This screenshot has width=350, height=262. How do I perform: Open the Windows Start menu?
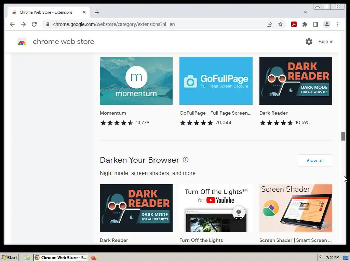coord(9,258)
